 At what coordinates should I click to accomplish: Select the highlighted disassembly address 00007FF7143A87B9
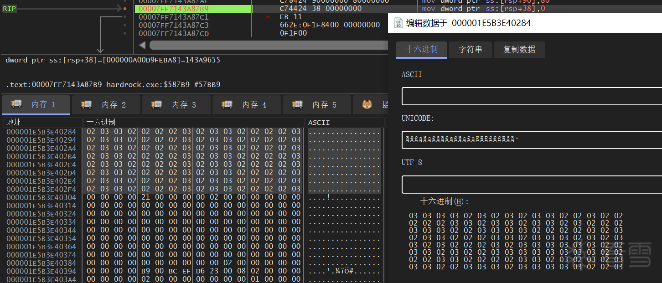[174, 9]
